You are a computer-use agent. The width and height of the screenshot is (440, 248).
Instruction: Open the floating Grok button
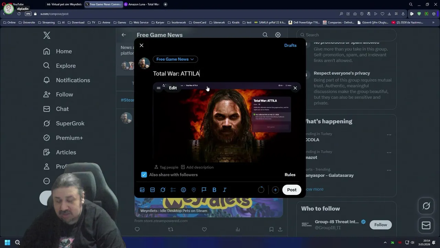click(426, 206)
